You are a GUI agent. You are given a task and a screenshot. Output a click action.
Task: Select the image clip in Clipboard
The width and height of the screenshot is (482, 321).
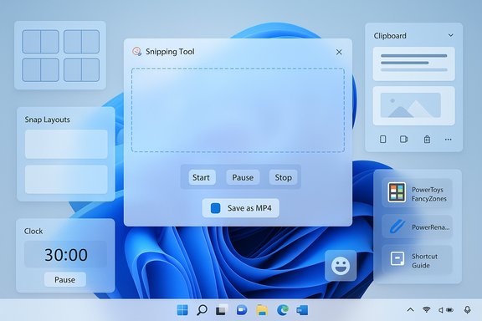413,105
